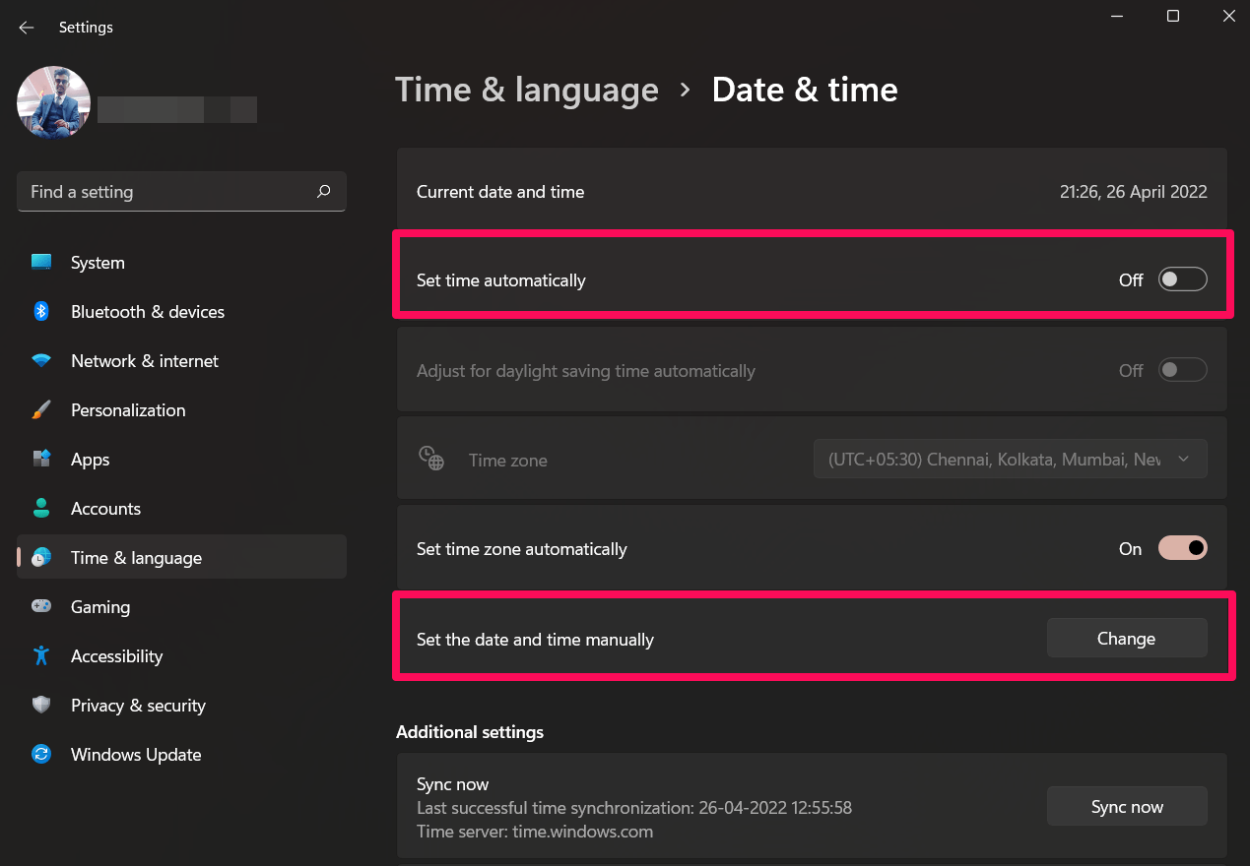Image resolution: width=1250 pixels, height=866 pixels.
Task: Open the Accessibility settings page
Action: (116, 656)
